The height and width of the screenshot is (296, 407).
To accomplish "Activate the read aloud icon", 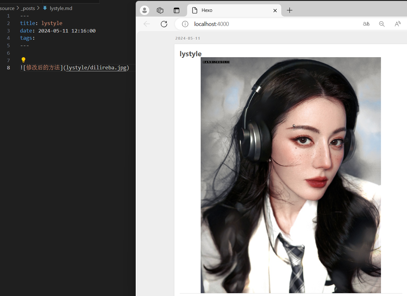I will (x=398, y=24).
